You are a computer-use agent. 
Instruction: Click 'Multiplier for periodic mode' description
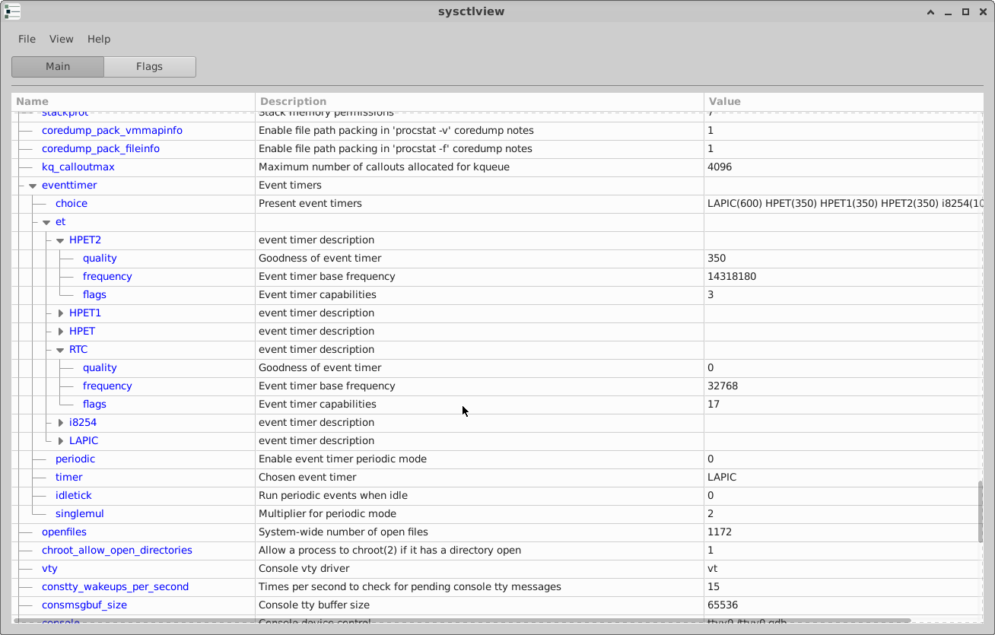327,514
